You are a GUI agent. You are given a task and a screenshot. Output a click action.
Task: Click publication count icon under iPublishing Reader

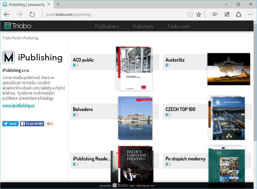click(x=74, y=164)
